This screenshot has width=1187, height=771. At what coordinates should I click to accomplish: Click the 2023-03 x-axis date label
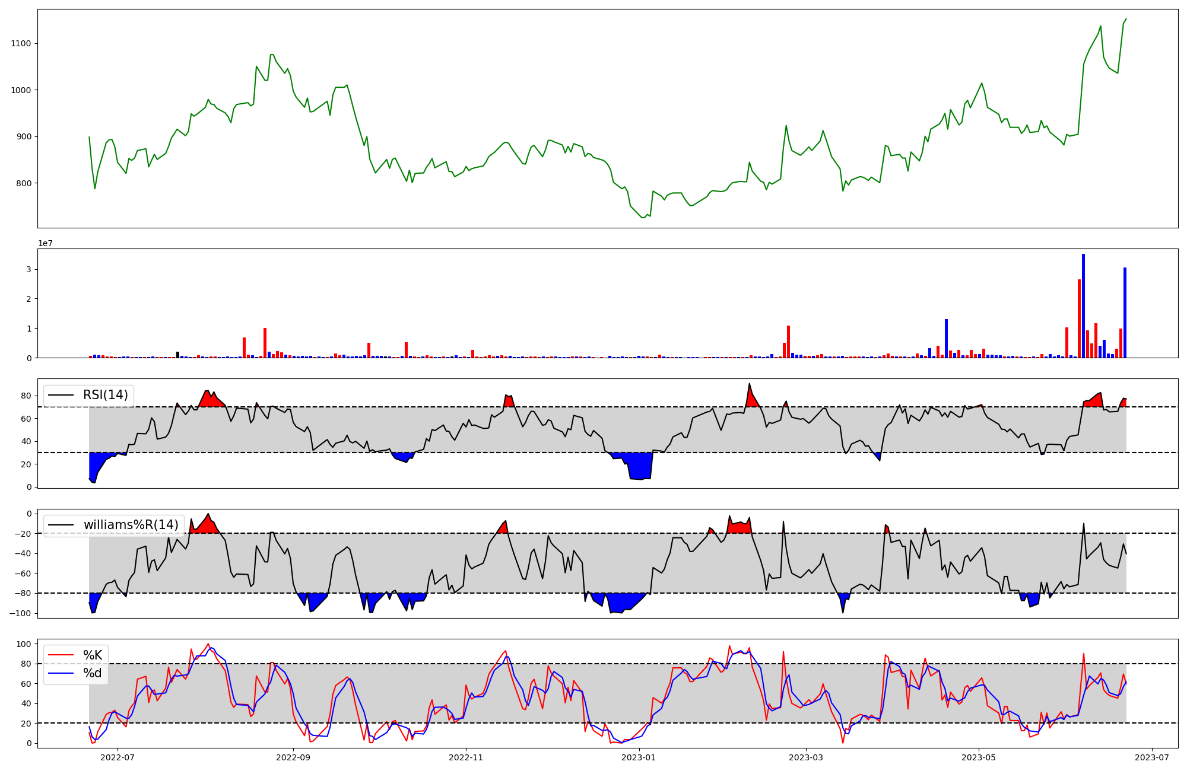(806, 757)
